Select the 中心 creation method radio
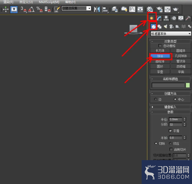This screenshot has width=192, height=184. pyautogui.click(x=175, y=99)
